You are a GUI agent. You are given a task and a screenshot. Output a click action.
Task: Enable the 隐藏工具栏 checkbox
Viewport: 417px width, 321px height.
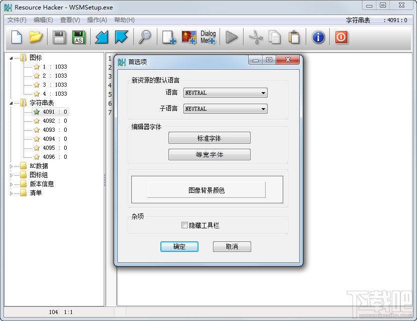point(184,225)
